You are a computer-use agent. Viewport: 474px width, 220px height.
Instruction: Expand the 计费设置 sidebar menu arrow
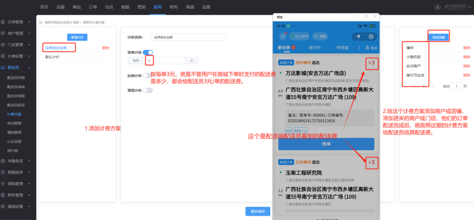tap(29, 56)
